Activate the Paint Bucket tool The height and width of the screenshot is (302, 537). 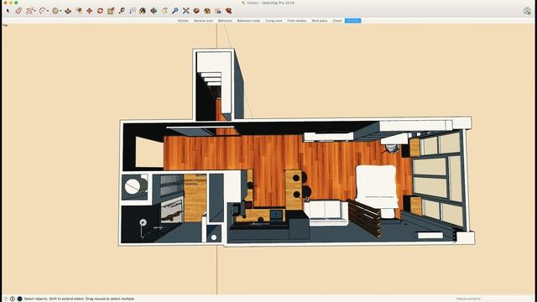[143, 11]
